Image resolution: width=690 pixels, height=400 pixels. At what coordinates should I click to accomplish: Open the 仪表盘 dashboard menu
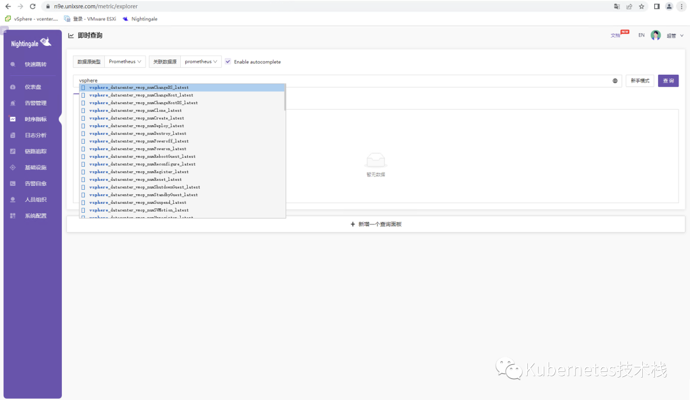click(32, 87)
